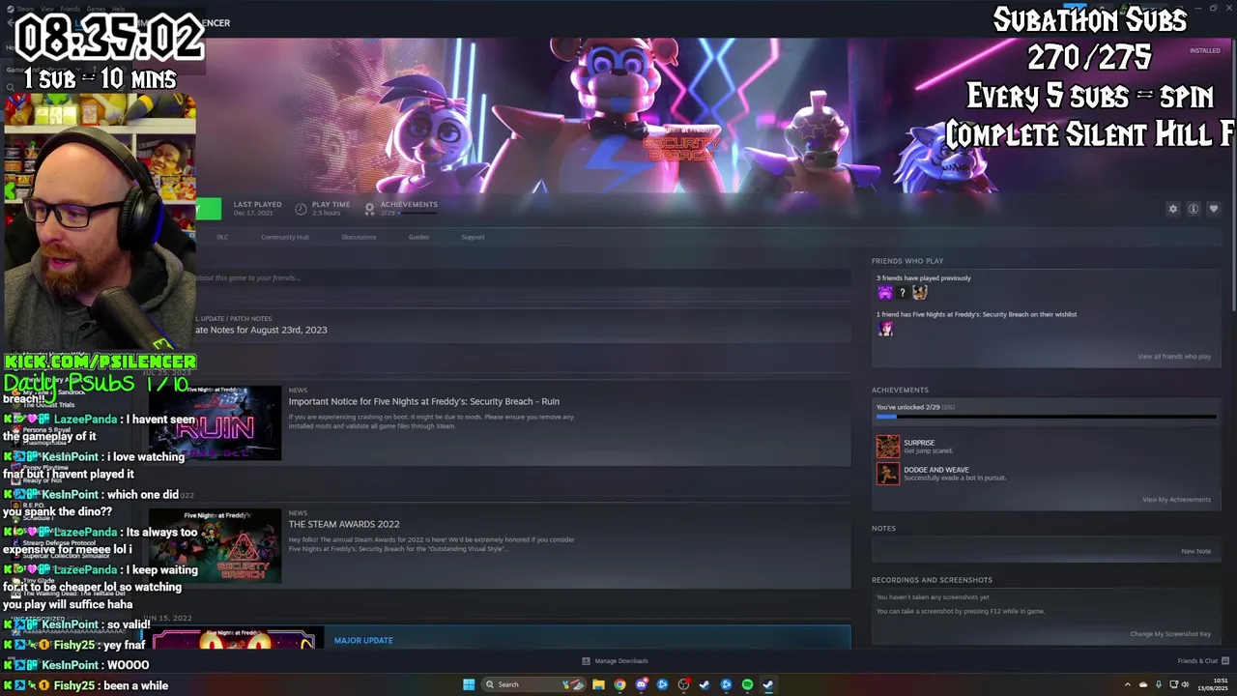Image resolution: width=1237 pixels, height=696 pixels.
Task: Open the Steam menu in menu bar
Action: click(25, 9)
